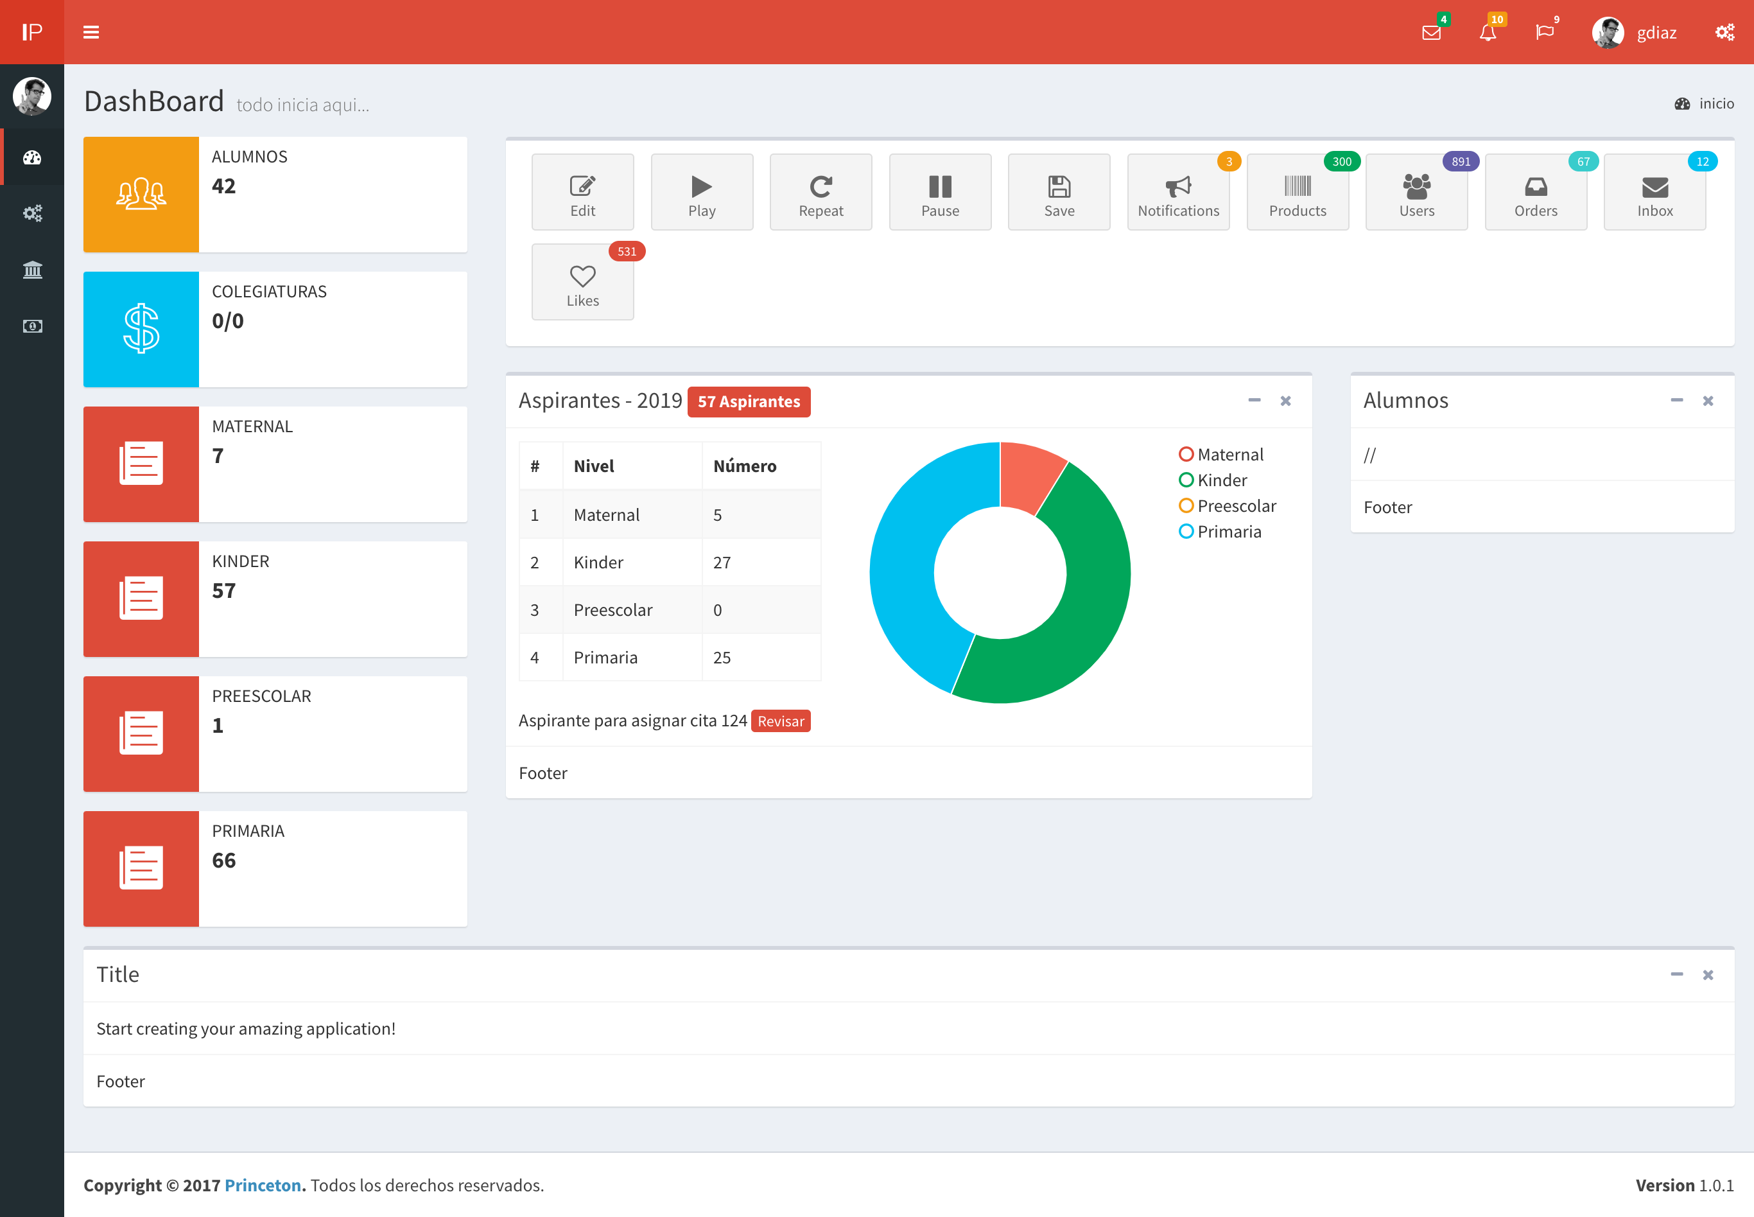Click the Edit app button
This screenshot has height=1217, width=1754.
click(x=582, y=192)
